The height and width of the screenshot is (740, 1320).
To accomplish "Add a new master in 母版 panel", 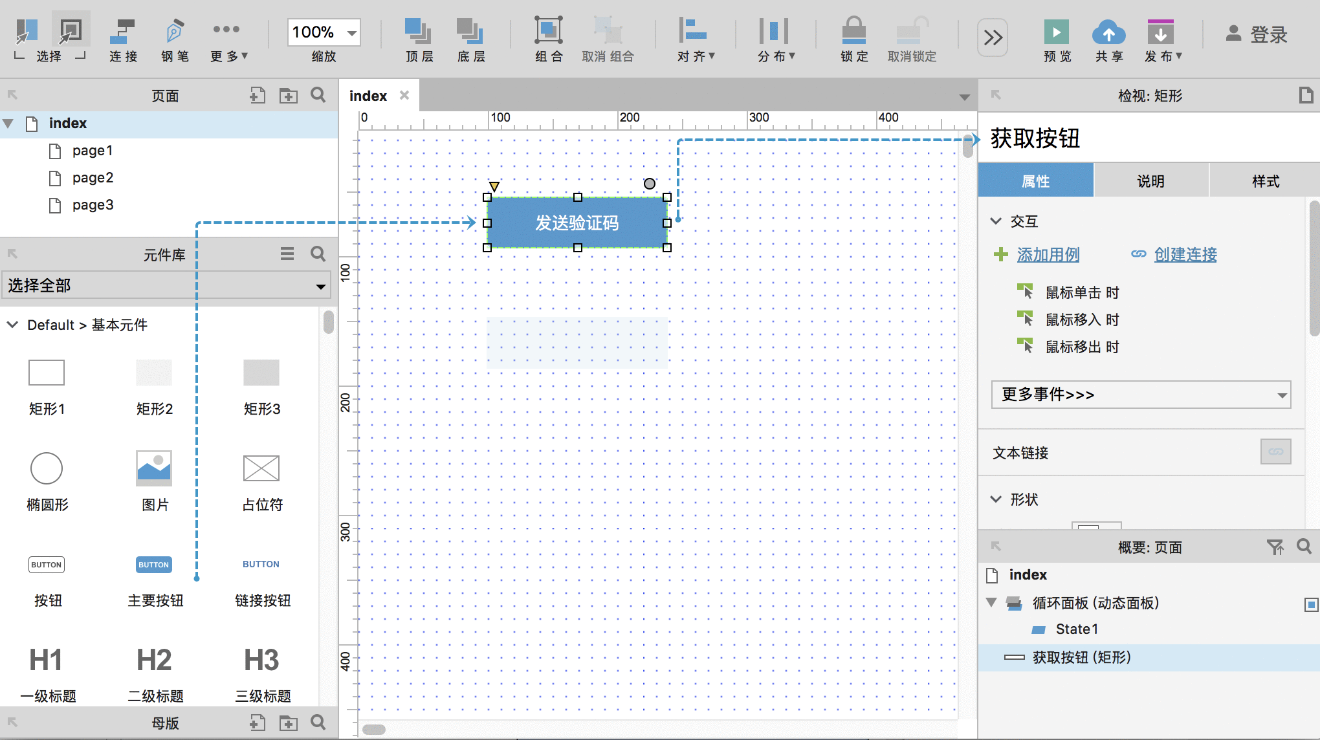I will click(258, 723).
